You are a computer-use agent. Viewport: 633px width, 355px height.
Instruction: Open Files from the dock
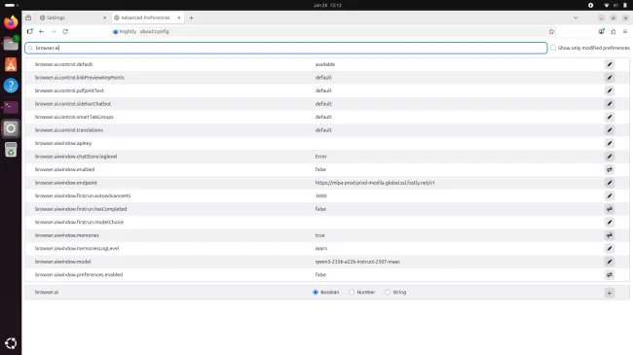click(11, 43)
